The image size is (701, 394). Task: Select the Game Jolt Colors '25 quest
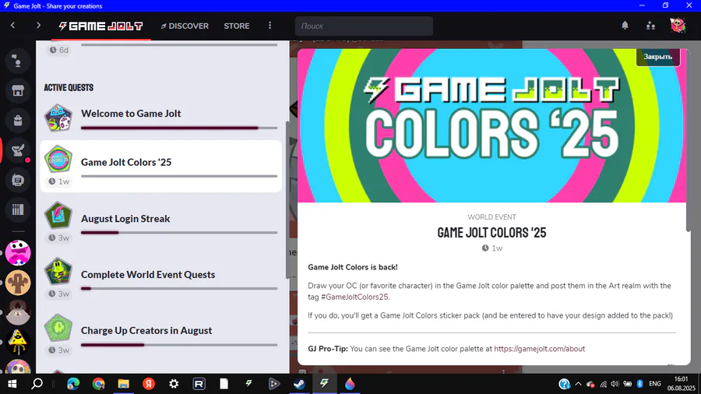pos(161,166)
